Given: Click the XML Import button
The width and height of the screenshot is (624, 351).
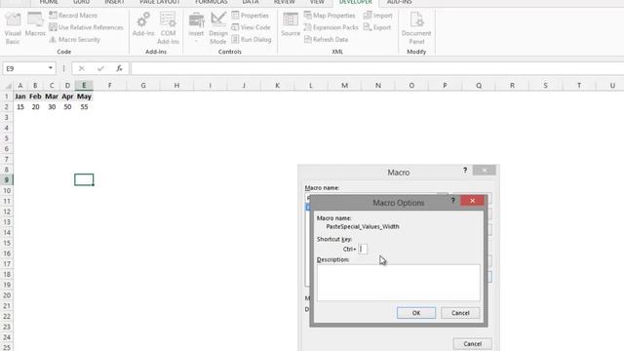Looking at the screenshot, I should click(378, 16).
